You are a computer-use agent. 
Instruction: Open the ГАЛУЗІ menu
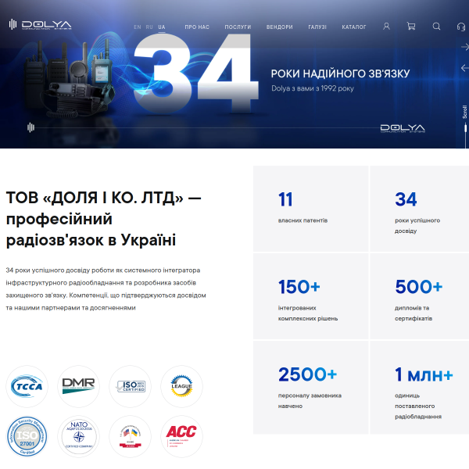pos(317,27)
